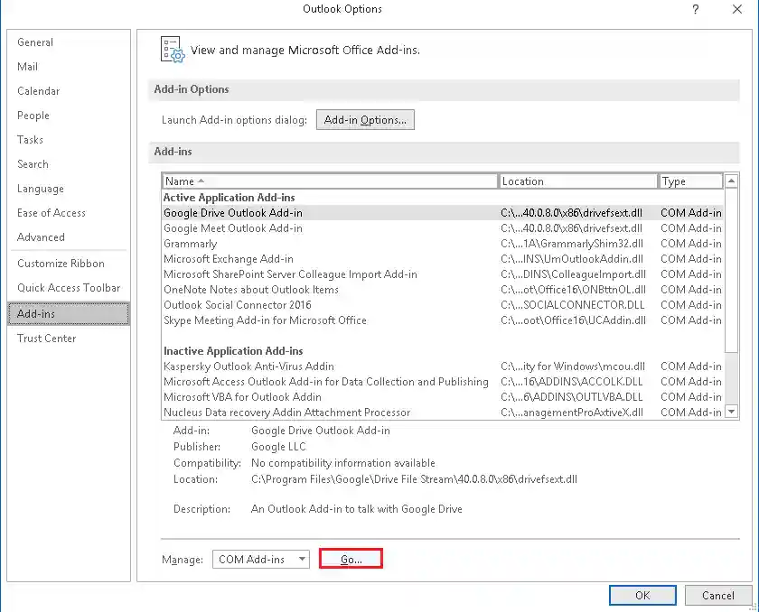Click the Add-in Options button
Viewport: 759px width, 612px height.
[365, 120]
